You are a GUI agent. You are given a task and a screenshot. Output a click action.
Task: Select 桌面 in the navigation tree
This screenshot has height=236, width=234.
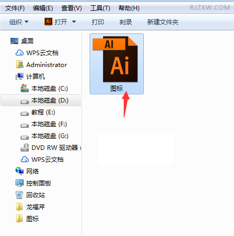[27, 41]
